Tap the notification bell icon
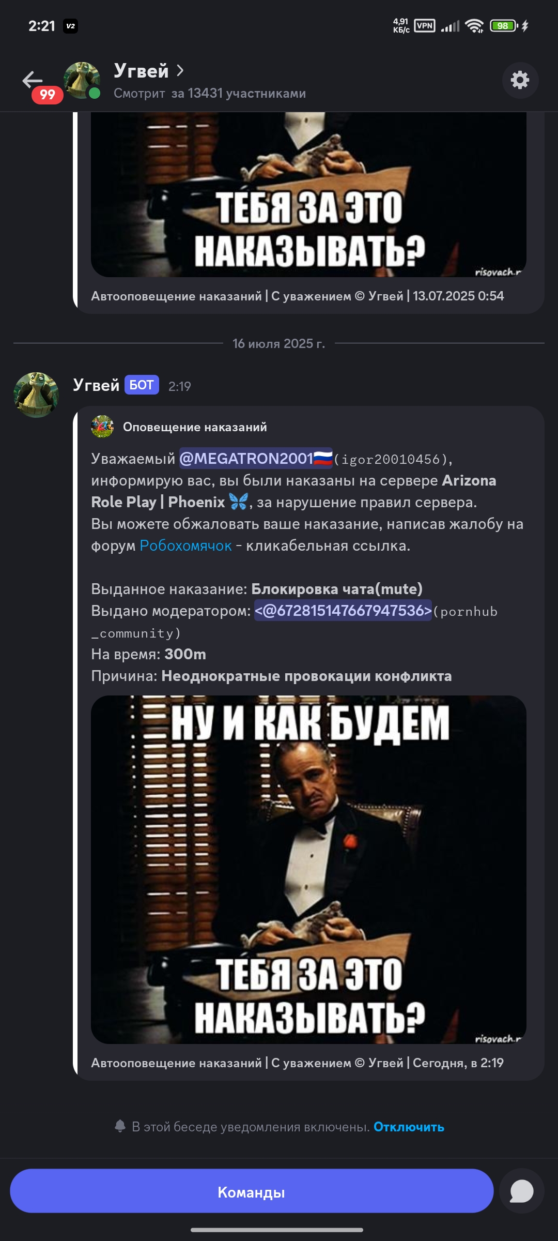 [x=120, y=1126]
